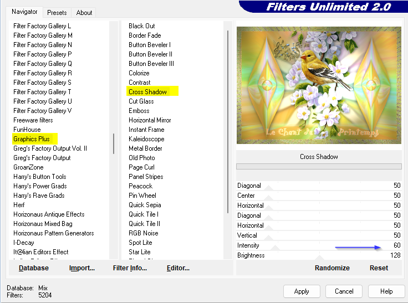Screen dimensions: 408x303
Task: Select Filter Factory Gallery Q
Action: tap(43, 64)
